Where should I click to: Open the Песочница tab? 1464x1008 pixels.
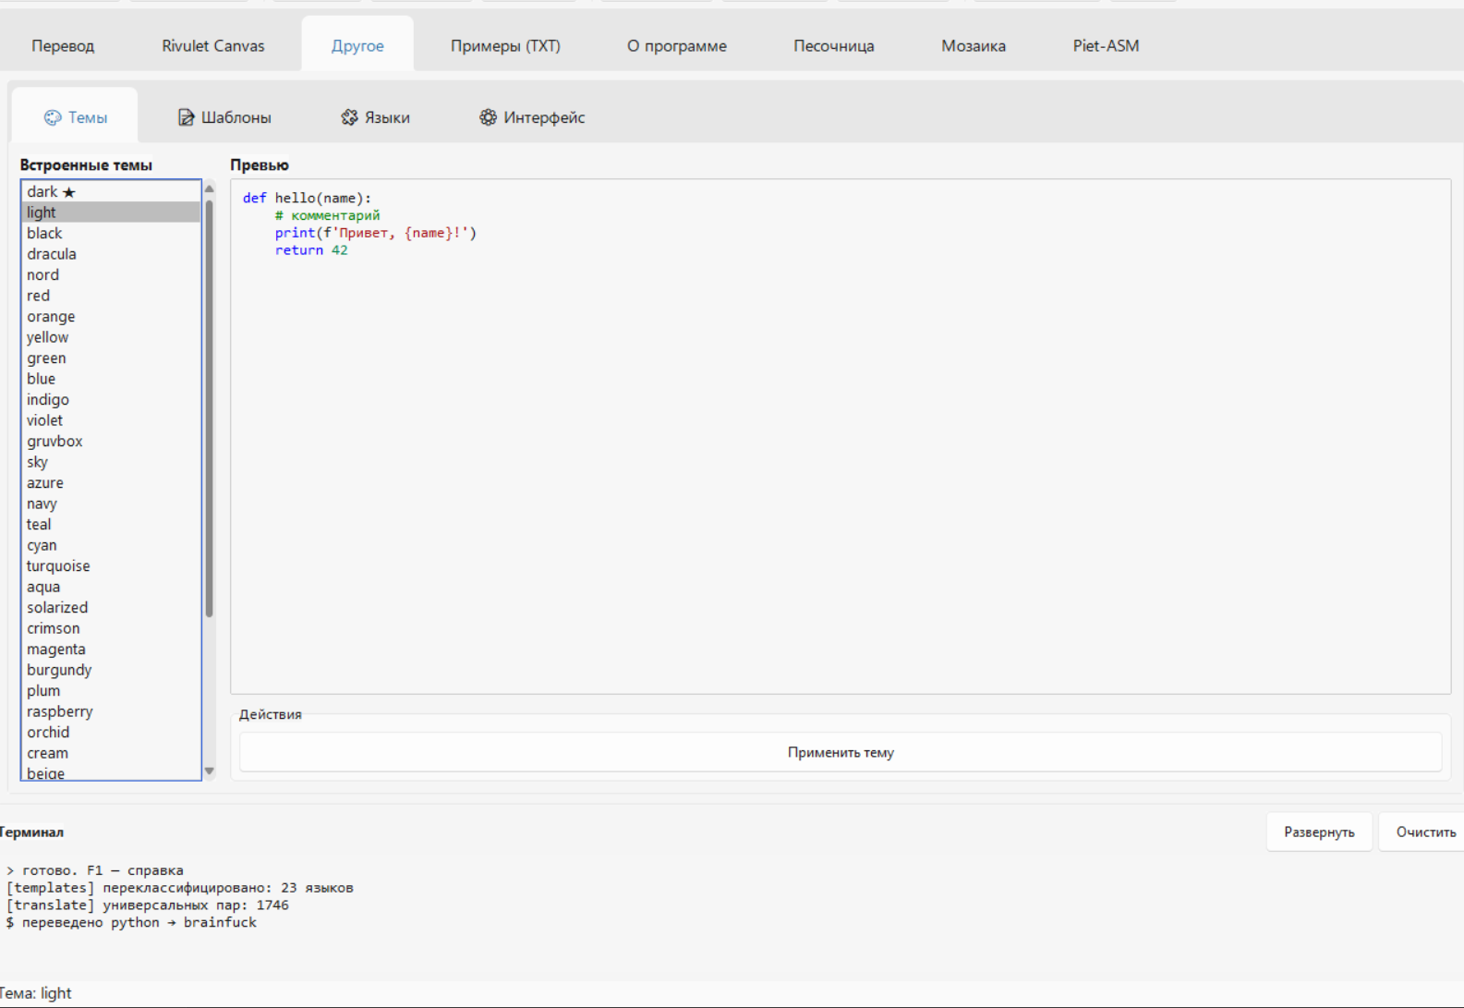coord(834,45)
